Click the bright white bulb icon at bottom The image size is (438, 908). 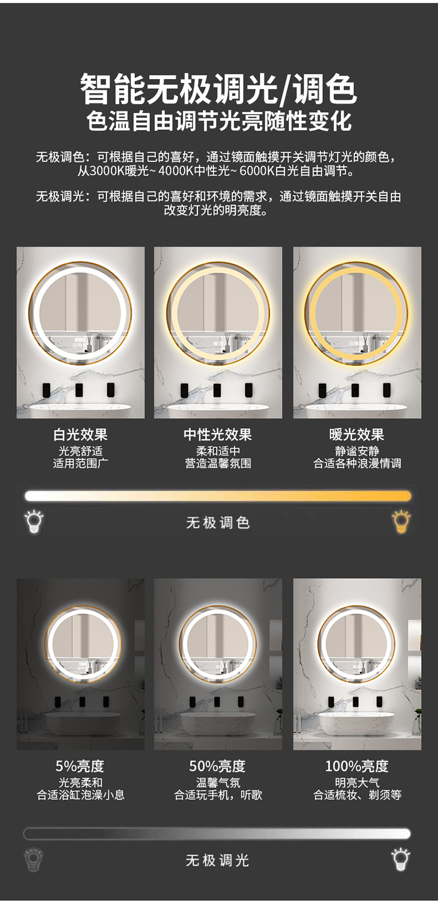click(x=401, y=859)
